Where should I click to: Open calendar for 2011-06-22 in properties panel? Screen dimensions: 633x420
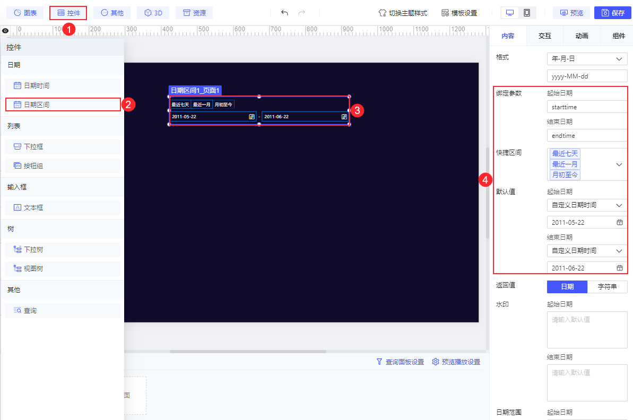620,268
